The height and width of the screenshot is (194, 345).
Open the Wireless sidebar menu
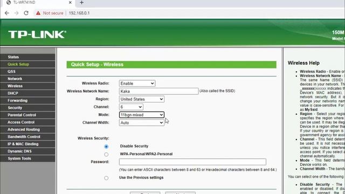coord(27,86)
